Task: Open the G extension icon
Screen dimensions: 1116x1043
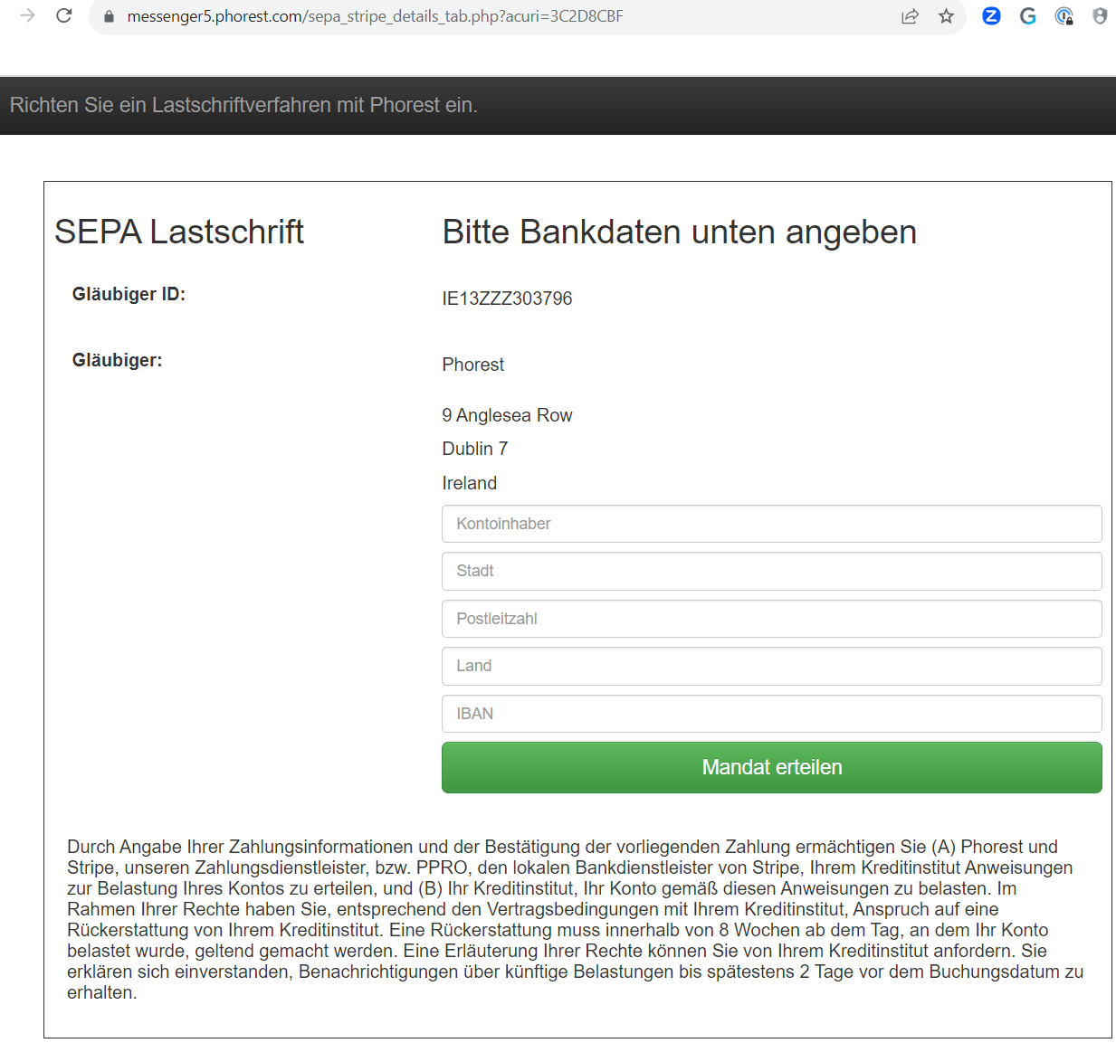Action: click(x=1027, y=15)
